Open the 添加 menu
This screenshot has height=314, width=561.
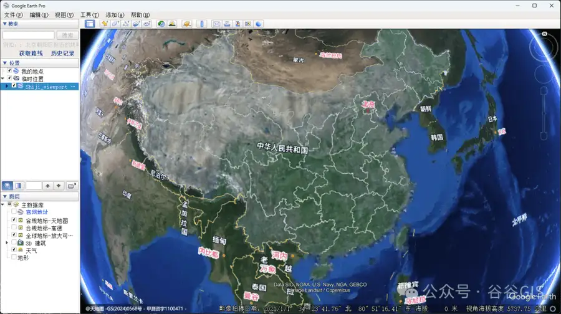tap(115, 15)
